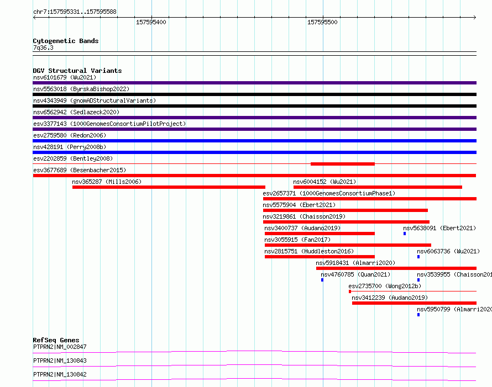Click red bar under nsv365287 Mills2006
The height and width of the screenshot is (387, 492).
click(169, 187)
